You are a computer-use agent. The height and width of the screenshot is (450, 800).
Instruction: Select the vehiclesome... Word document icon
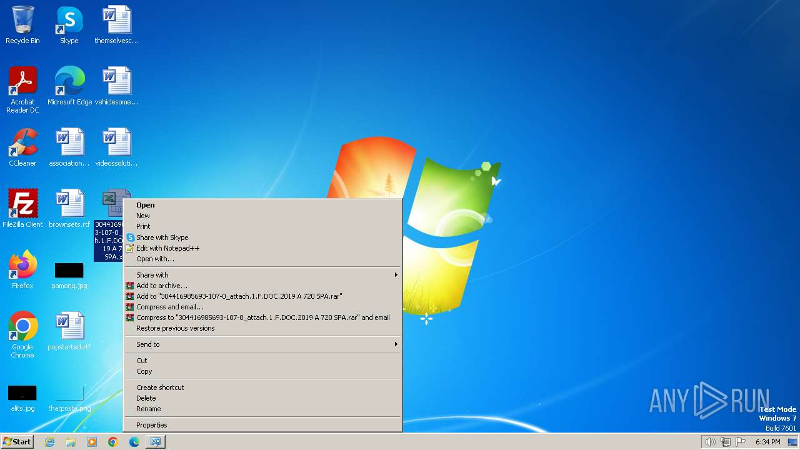(x=116, y=86)
